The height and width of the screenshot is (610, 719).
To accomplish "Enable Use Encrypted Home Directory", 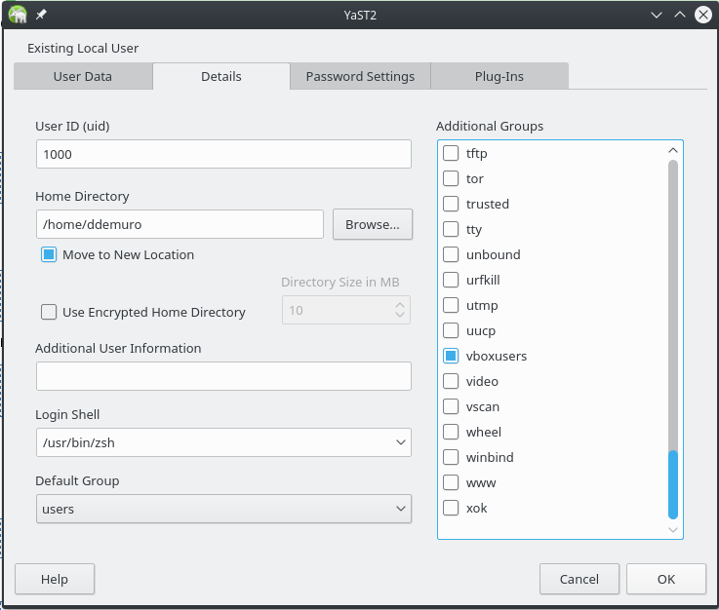I will [49, 313].
